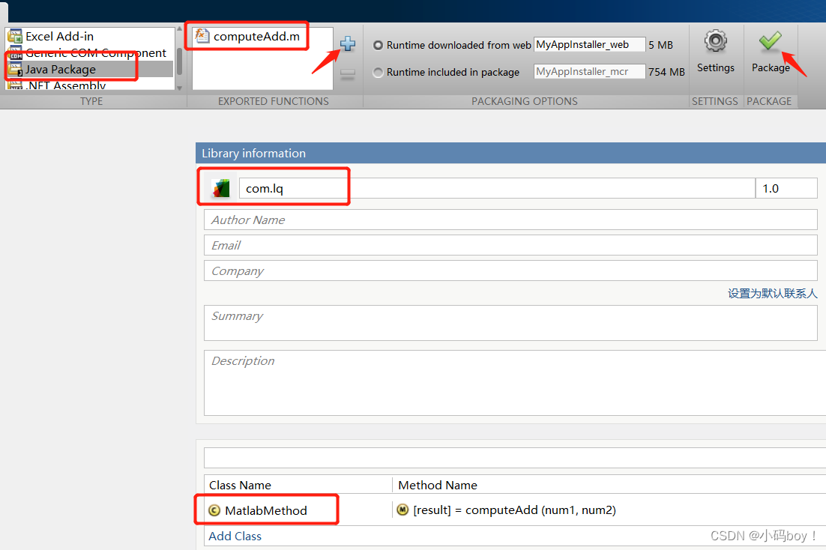The image size is (826, 550).
Task: Click the MyAppInstaller_web name field
Action: point(589,45)
